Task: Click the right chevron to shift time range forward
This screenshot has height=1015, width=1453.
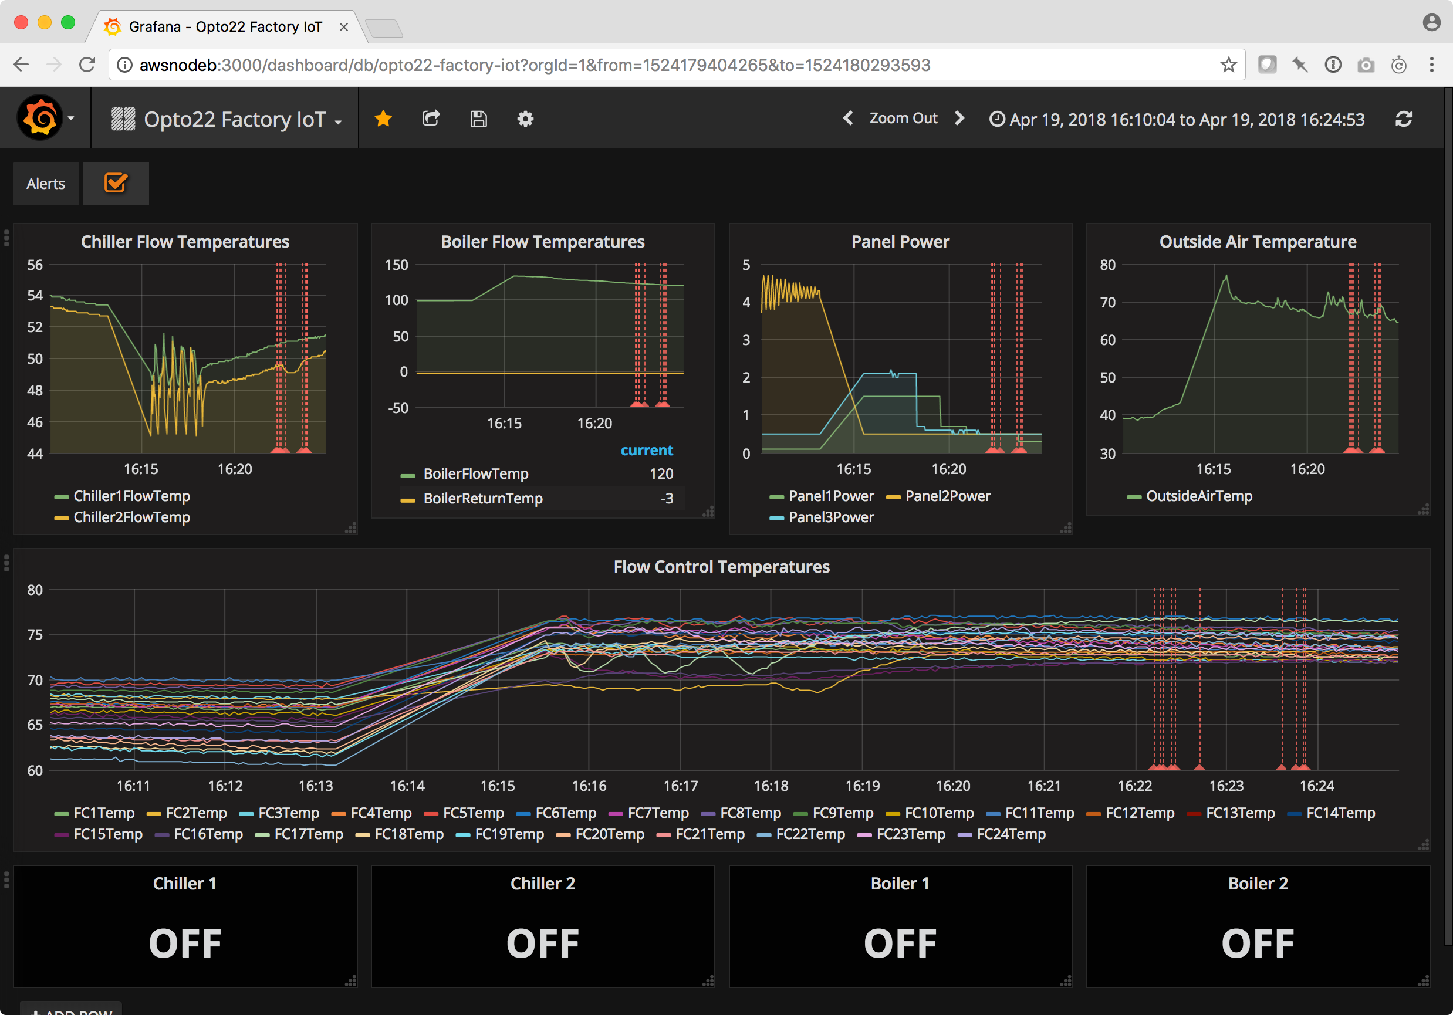Action: (x=959, y=119)
